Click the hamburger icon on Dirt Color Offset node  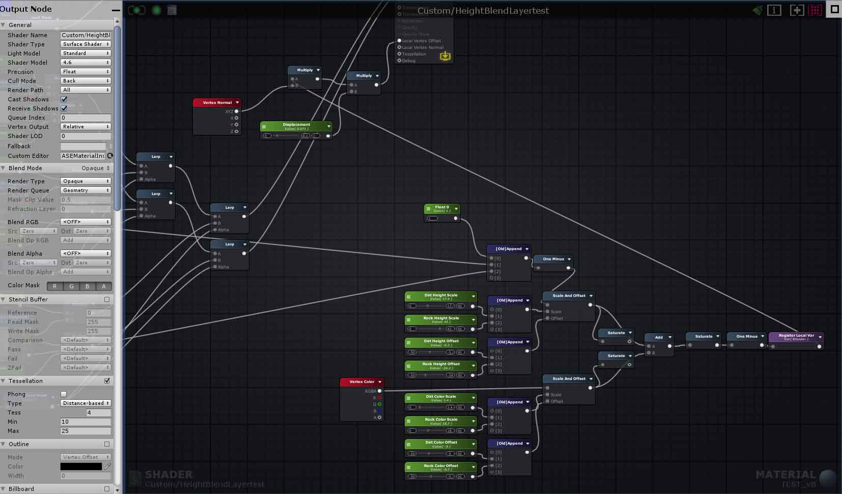click(408, 444)
